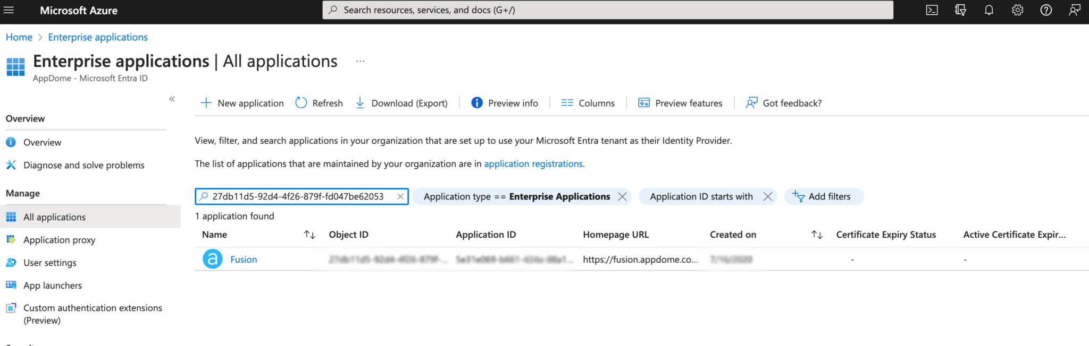Image resolution: width=1089 pixels, height=346 pixels.
Task: Click the directories and subscriptions filter icon
Action: (960, 10)
